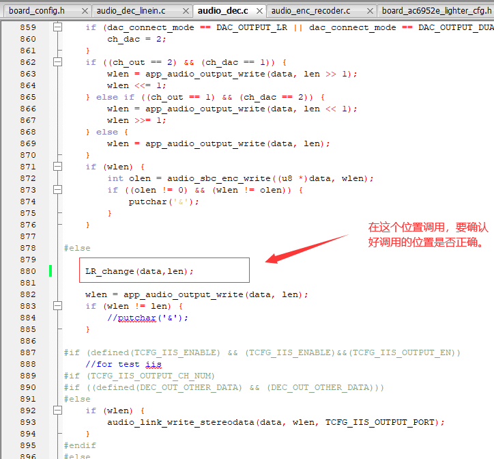Click DEC_OUT_OTHER_DATA directive on line 890
The image size is (494, 459).
tap(224, 387)
